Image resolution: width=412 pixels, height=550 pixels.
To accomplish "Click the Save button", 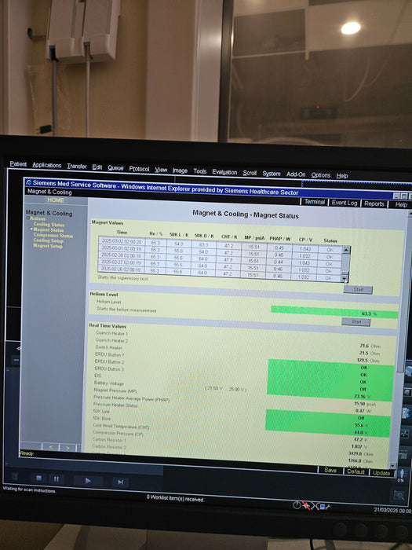I will tap(330, 470).
